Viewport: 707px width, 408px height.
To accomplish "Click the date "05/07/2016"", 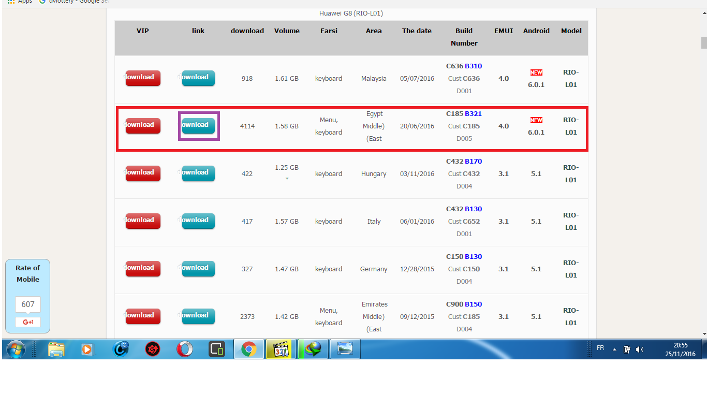I will tap(417, 78).
